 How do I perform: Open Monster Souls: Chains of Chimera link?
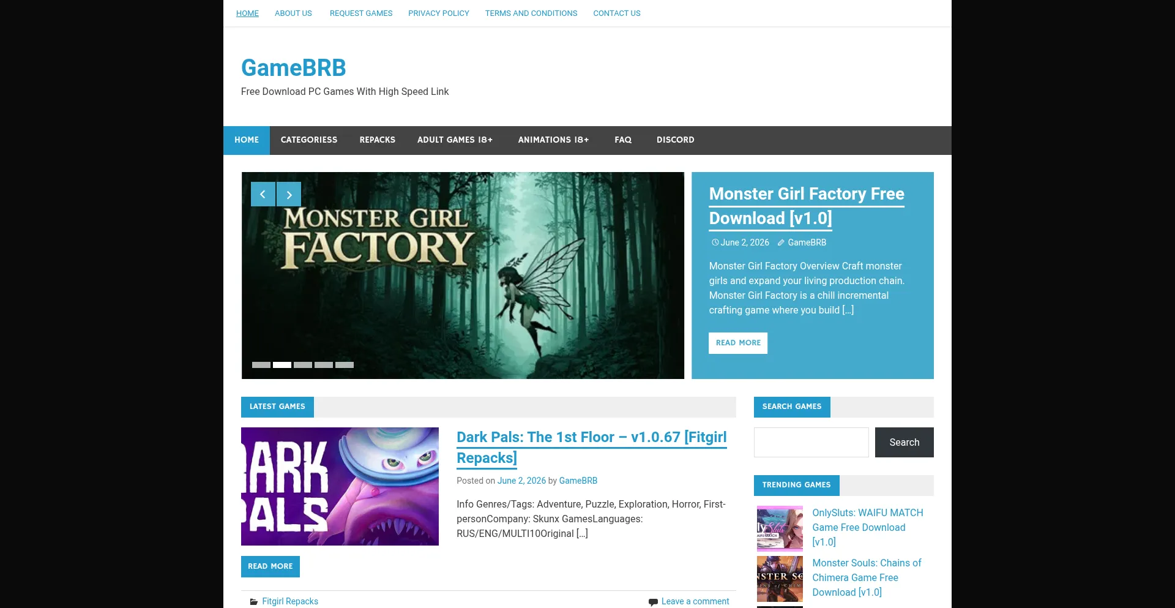(x=867, y=578)
